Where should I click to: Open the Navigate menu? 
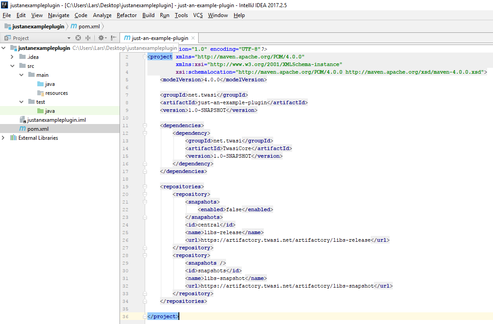pos(58,15)
